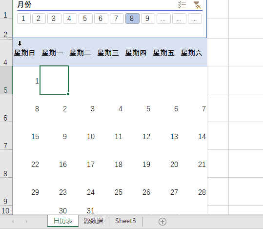Click the 星期三 header cell
Image resolution: width=263 pixels, height=229 pixels.
pos(110,52)
